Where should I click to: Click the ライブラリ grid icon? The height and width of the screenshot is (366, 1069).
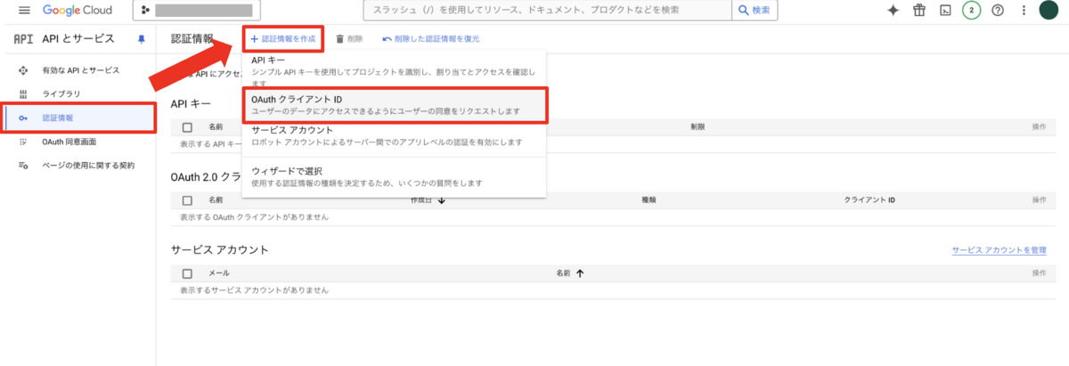point(23,94)
